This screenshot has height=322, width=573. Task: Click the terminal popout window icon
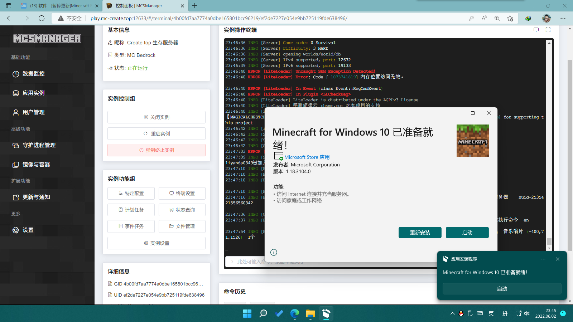tap(536, 30)
